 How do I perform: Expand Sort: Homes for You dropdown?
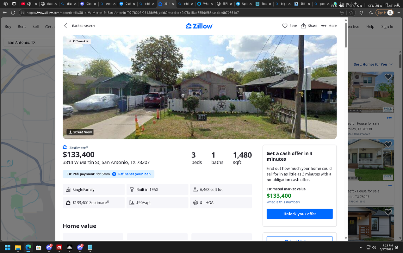tap(373, 65)
